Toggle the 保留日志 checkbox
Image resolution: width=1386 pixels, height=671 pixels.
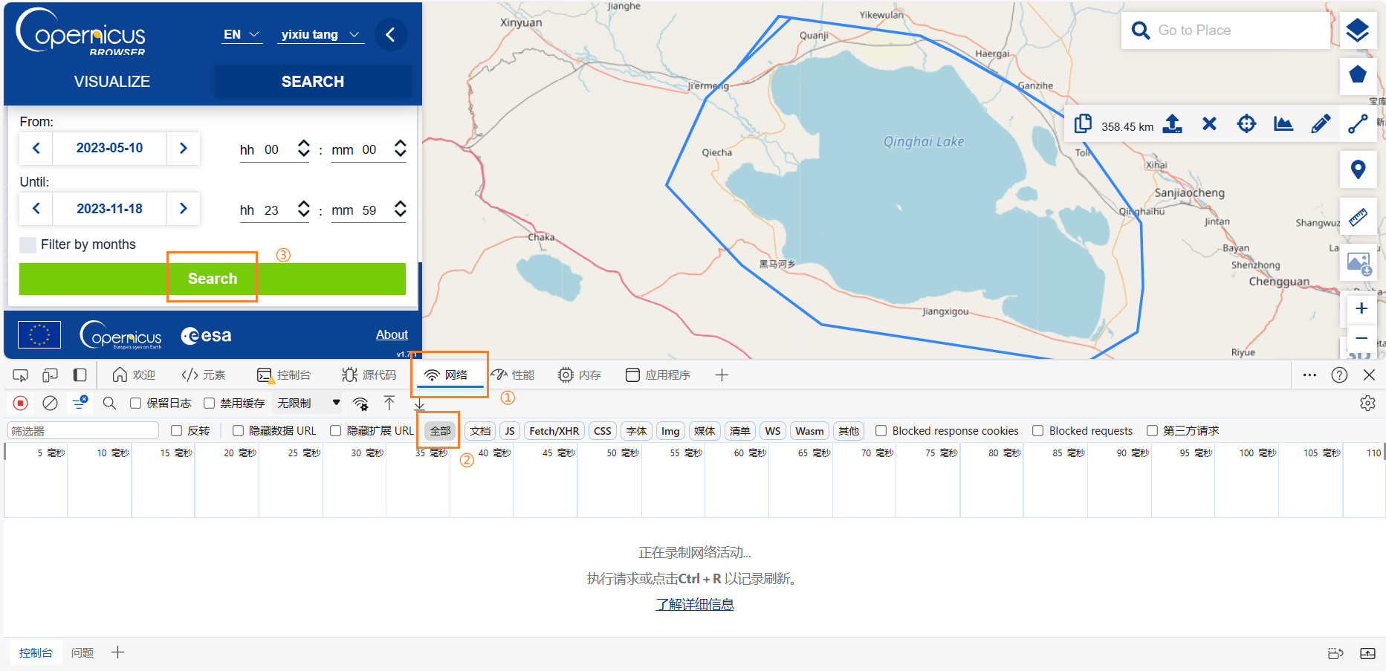tap(136, 403)
